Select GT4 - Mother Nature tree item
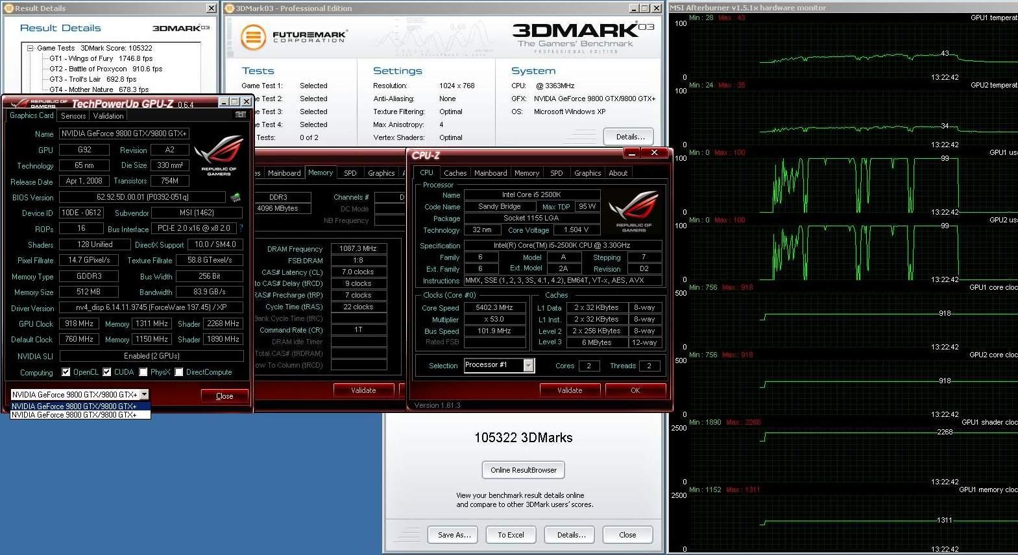Screen dimensions: 1018x555 (99, 89)
